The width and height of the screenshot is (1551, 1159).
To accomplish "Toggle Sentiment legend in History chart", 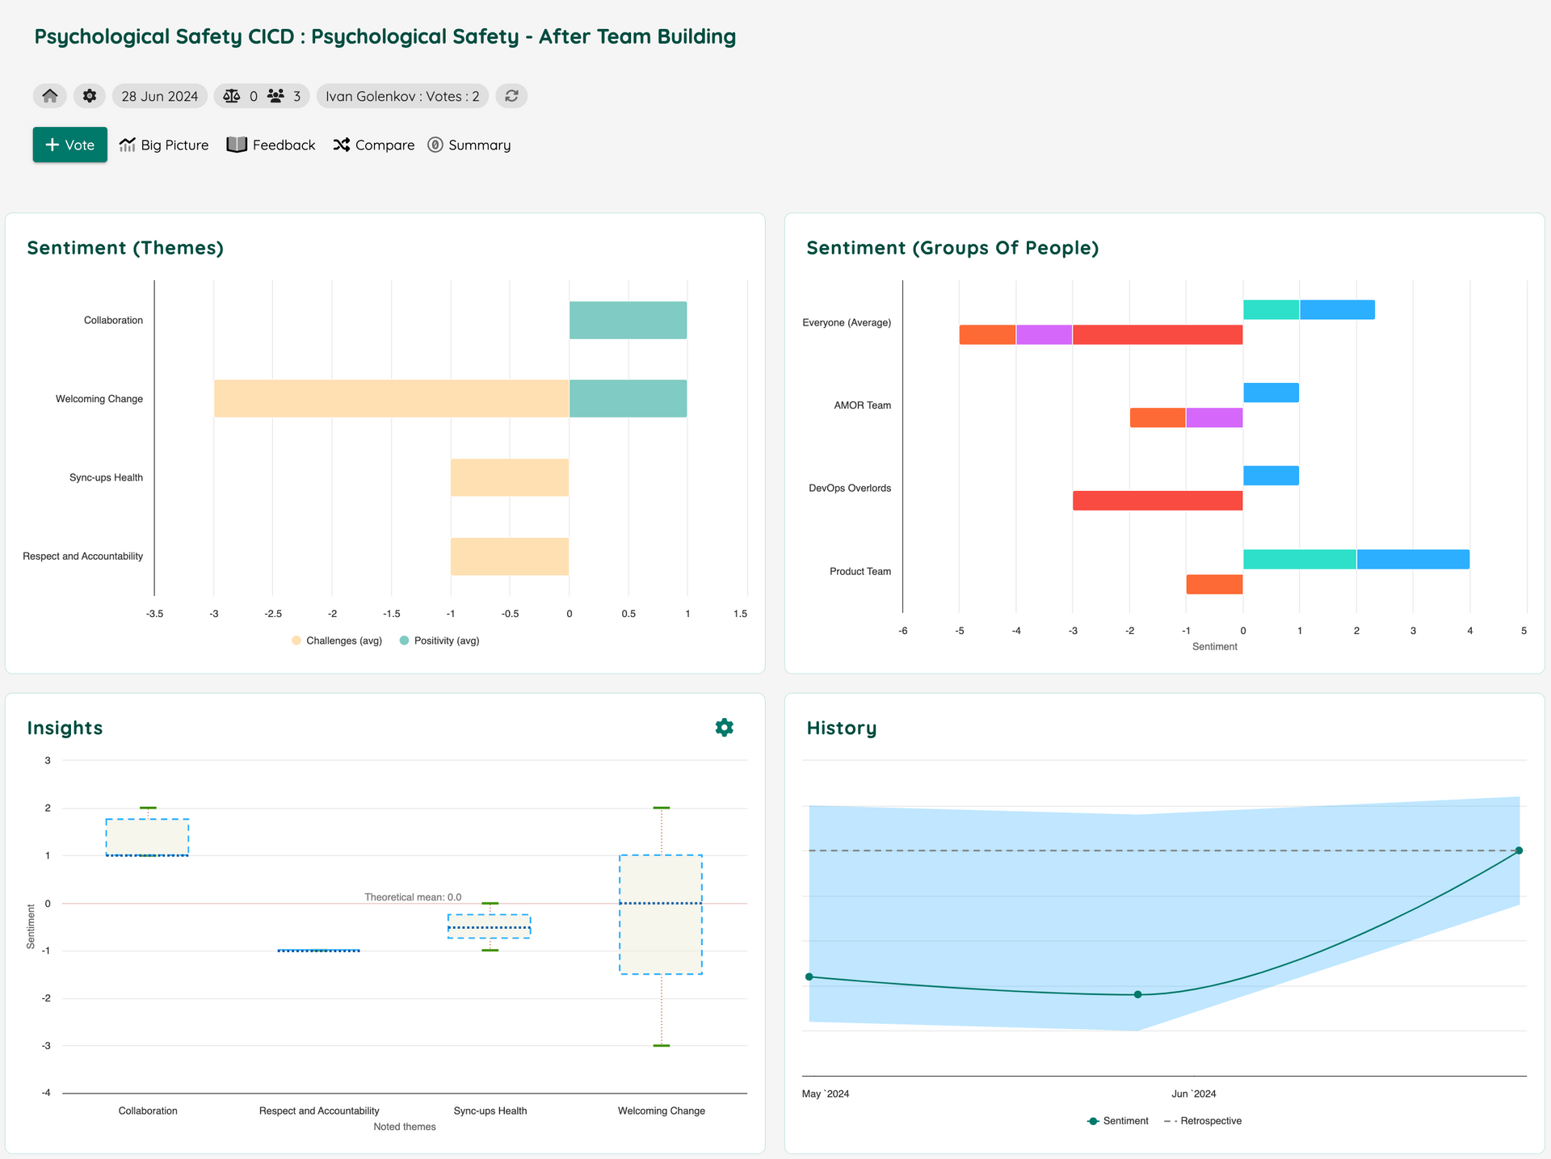I will tap(1118, 1121).
